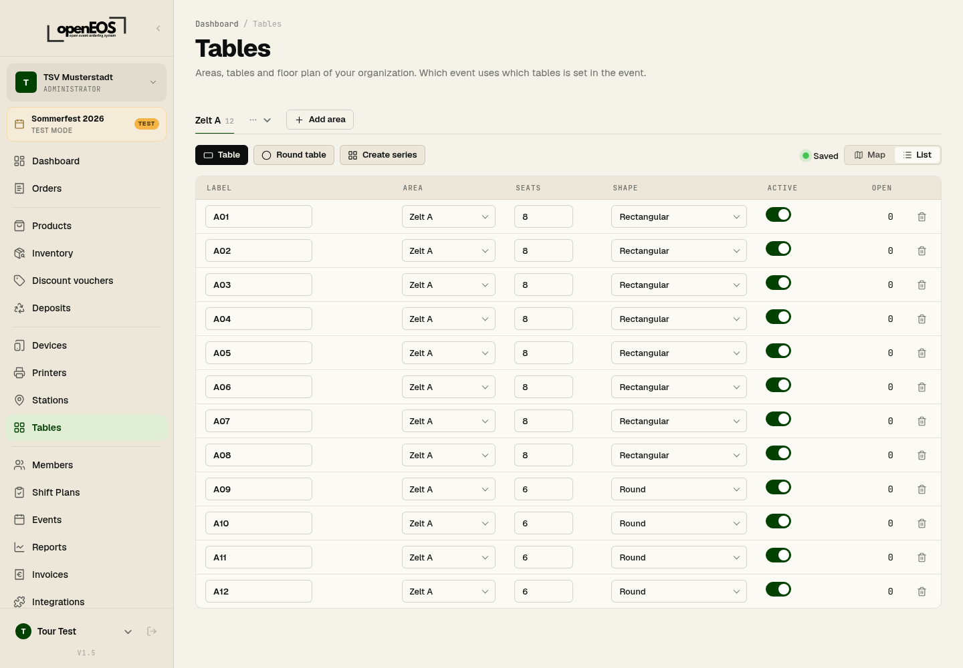Toggle the active switch for A09
The height and width of the screenshot is (668, 963).
(778, 487)
